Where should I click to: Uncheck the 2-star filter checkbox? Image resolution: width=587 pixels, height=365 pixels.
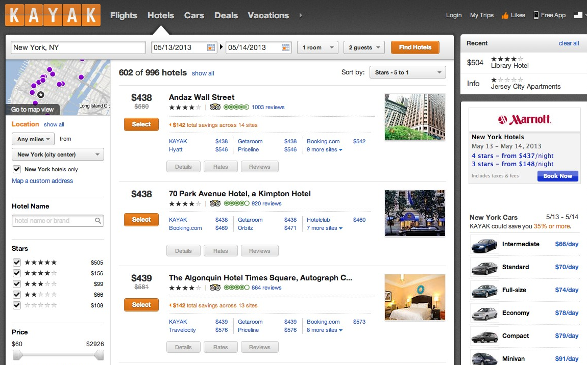click(17, 294)
